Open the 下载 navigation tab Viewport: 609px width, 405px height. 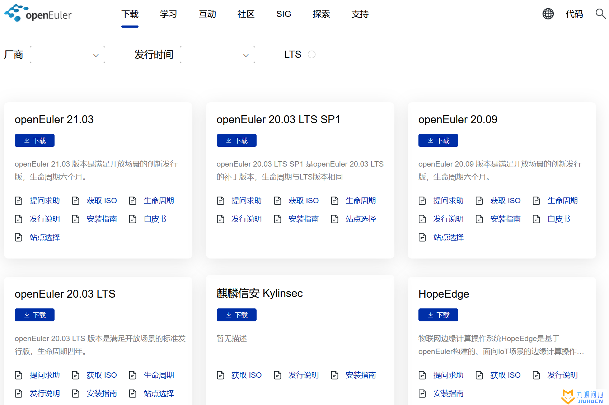click(130, 14)
